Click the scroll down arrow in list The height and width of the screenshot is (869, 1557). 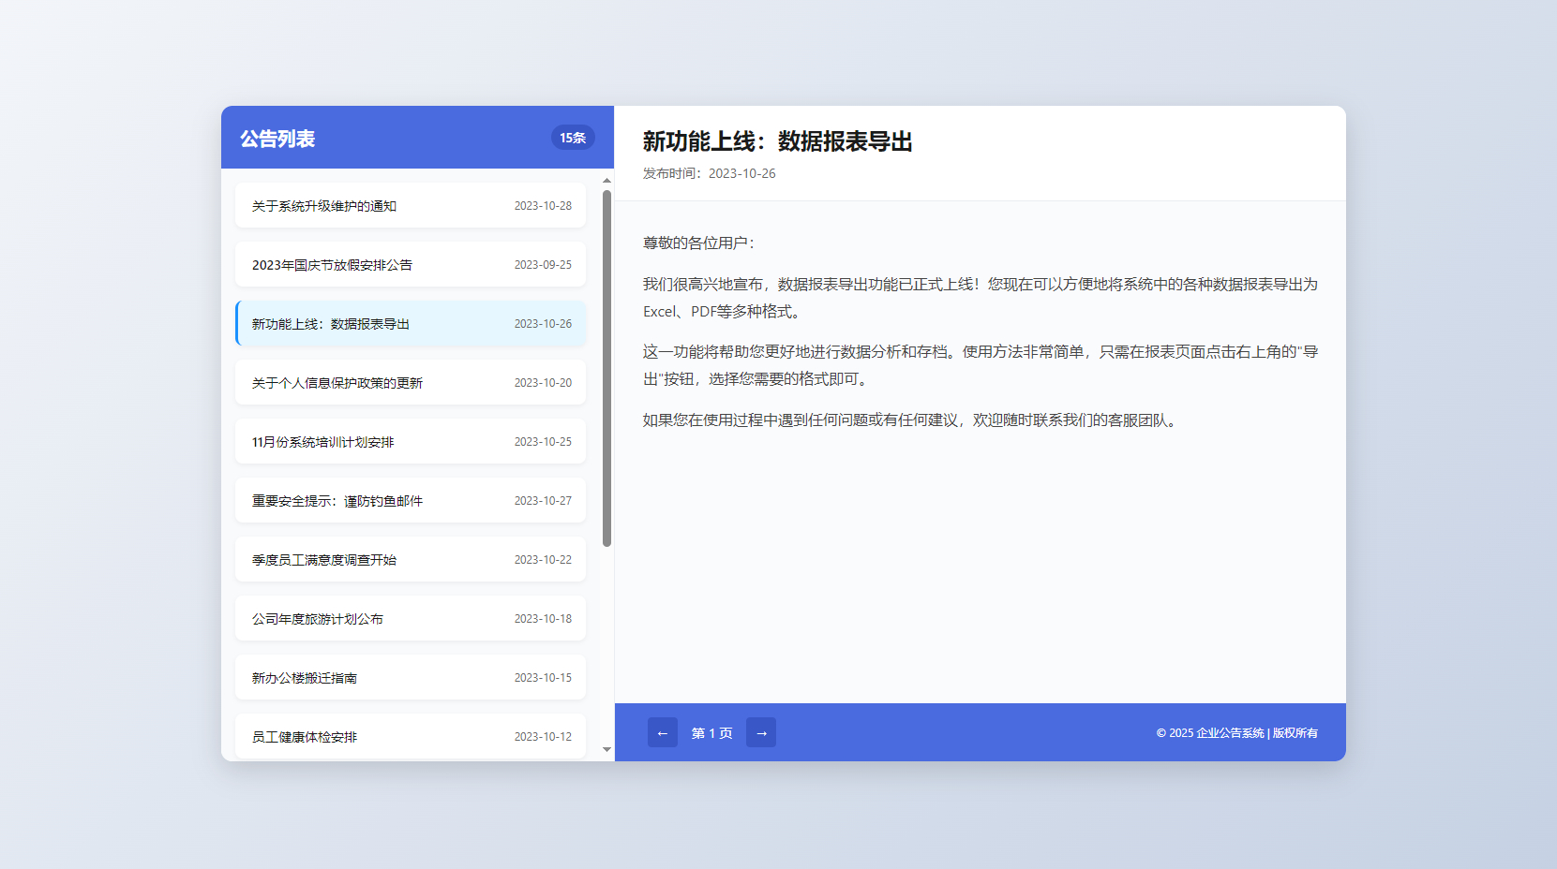pyautogui.click(x=606, y=749)
